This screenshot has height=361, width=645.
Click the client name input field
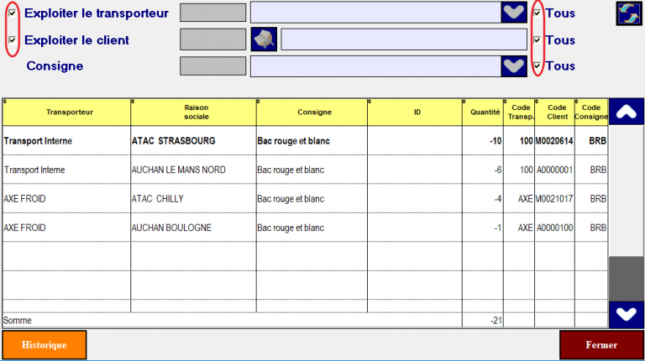coord(403,39)
